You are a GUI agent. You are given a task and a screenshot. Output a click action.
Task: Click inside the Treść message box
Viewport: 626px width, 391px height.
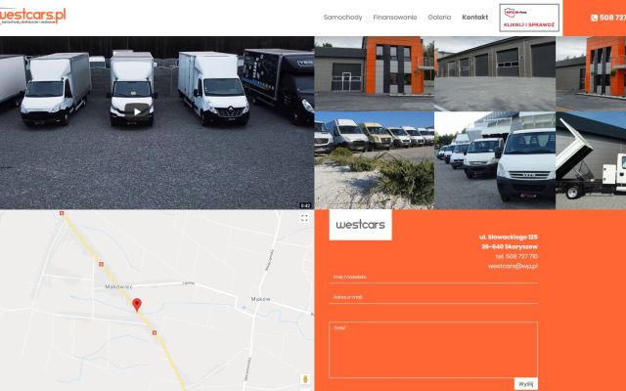point(433,350)
